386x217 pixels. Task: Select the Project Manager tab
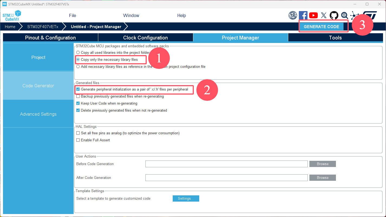(241, 38)
